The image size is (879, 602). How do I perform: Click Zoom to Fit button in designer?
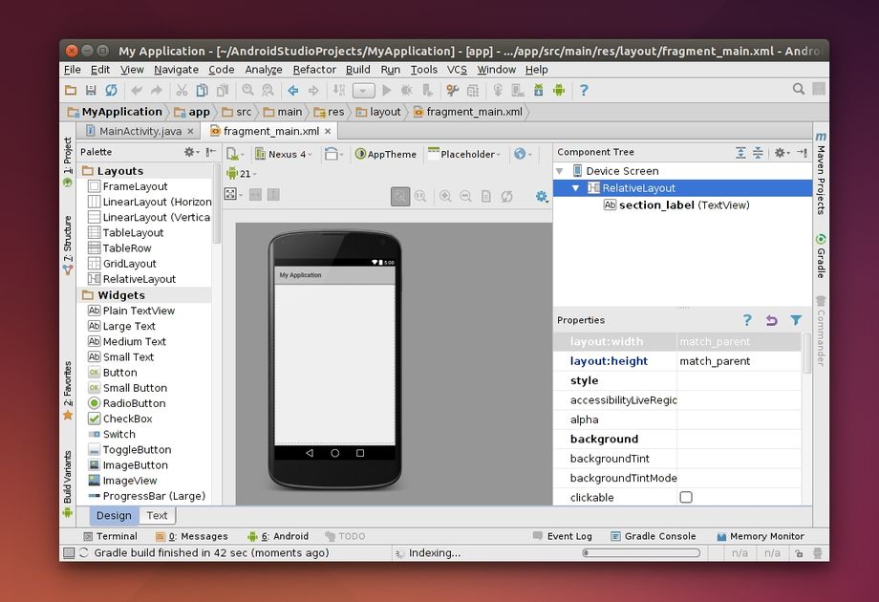click(399, 196)
